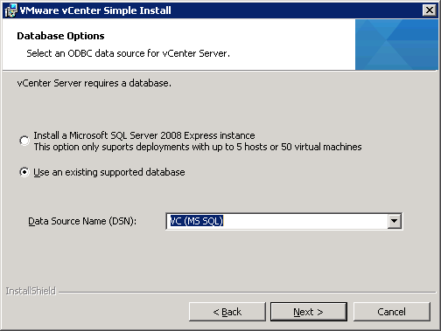The height and width of the screenshot is (331, 441).
Task: Click the highlighted 'VC (MS SQL)' text
Action: click(x=197, y=221)
